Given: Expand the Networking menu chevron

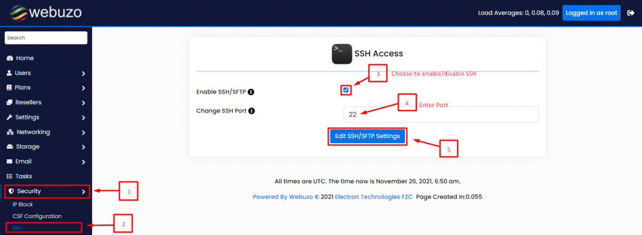Looking at the screenshot, I should 83,132.
